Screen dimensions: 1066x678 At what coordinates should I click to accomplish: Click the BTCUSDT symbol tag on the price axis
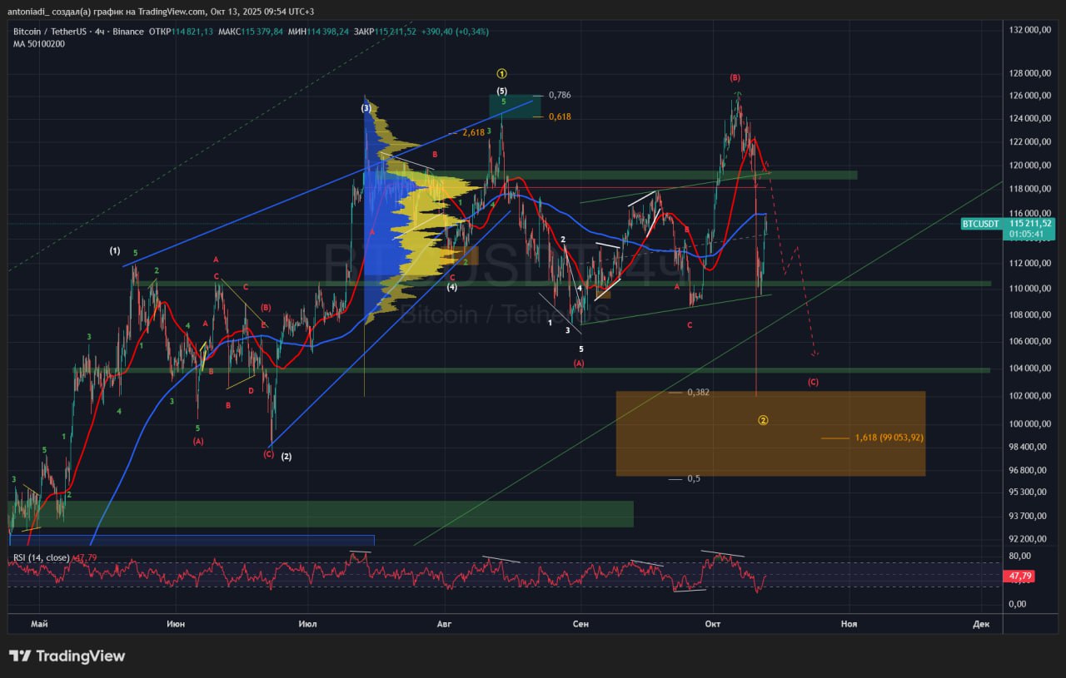(x=980, y=224)
